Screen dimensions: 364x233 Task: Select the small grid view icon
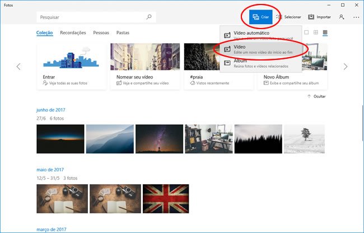325,33
